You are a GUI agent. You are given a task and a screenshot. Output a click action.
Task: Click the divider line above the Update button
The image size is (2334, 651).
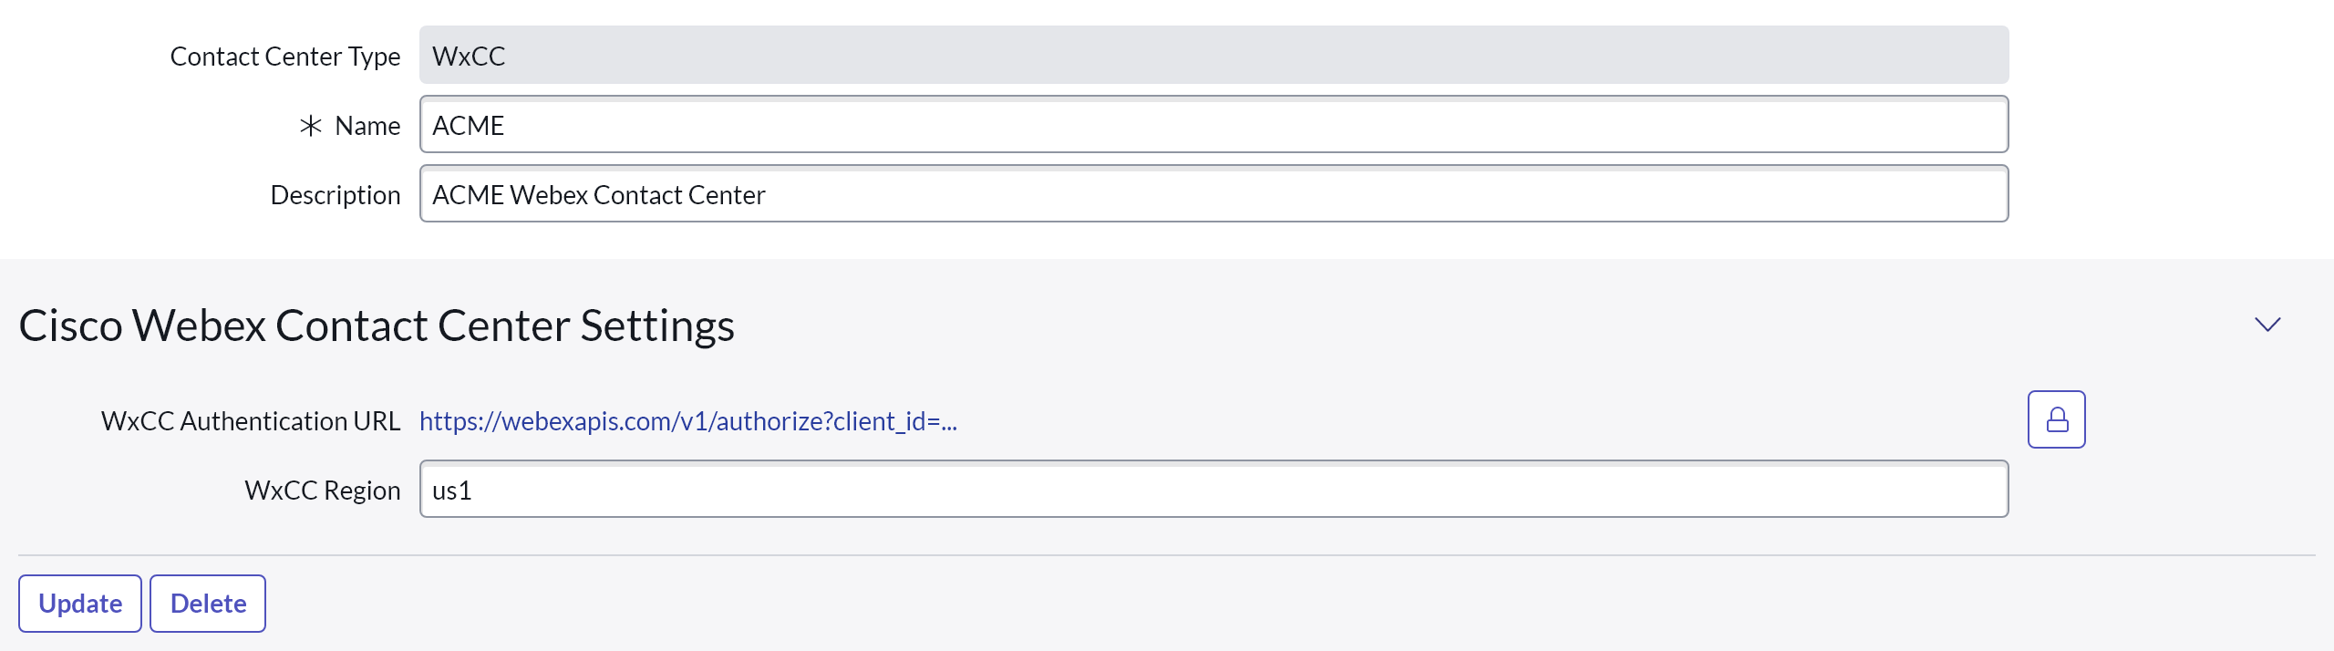pyautogui.click(x=1167, y=554)
